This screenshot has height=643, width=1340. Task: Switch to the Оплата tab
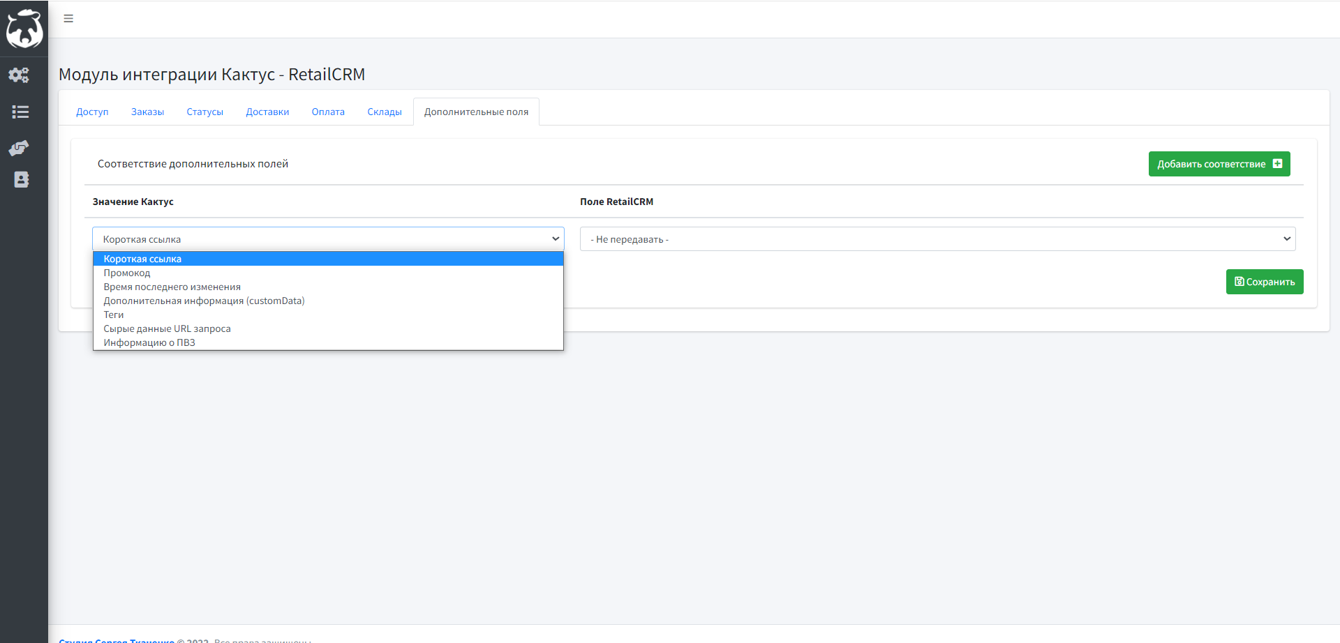pos(328,112)
